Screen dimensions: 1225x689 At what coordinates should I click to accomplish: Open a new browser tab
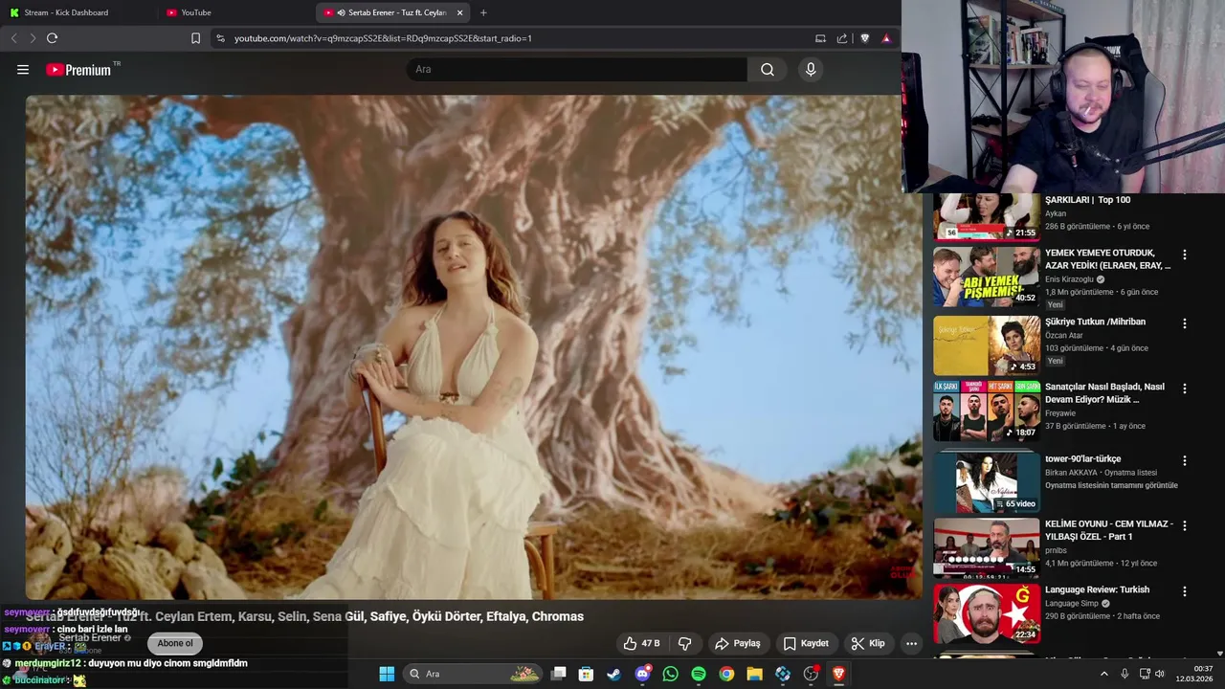click(483, 12)
